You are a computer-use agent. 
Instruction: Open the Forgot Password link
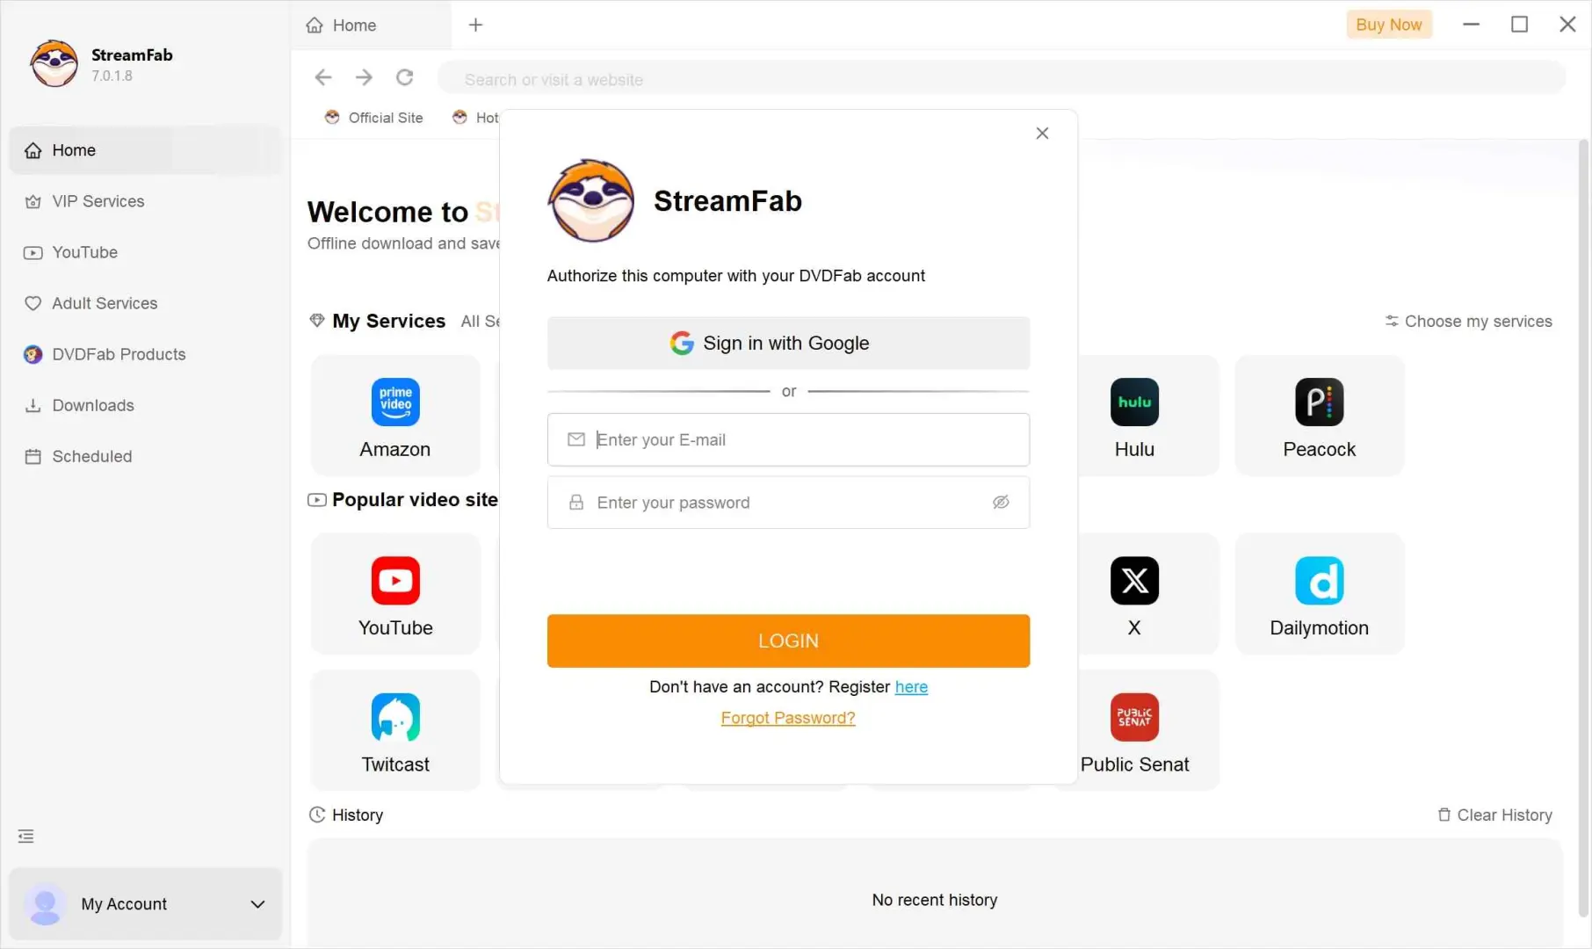tap(788, 718)
